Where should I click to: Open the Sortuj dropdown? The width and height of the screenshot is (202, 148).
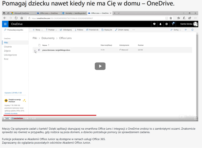click(176, 30)
